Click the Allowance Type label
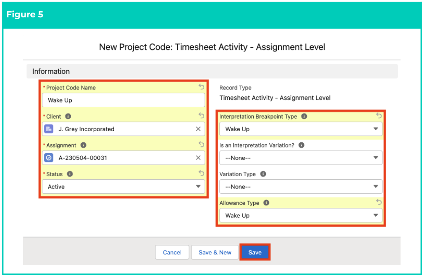424x277 pixels. [x=239, y=203]
